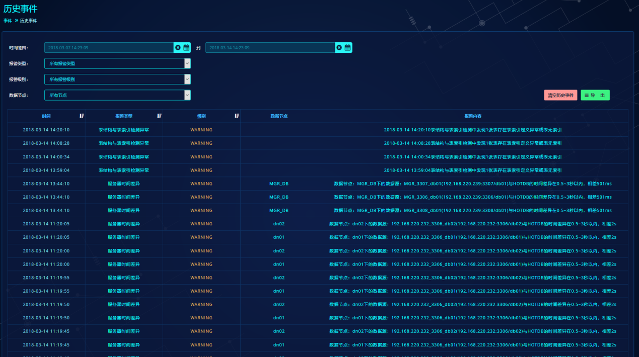Click the 清空历史事件 button
The width and height of the screenshot is (639, 357).
560,95
